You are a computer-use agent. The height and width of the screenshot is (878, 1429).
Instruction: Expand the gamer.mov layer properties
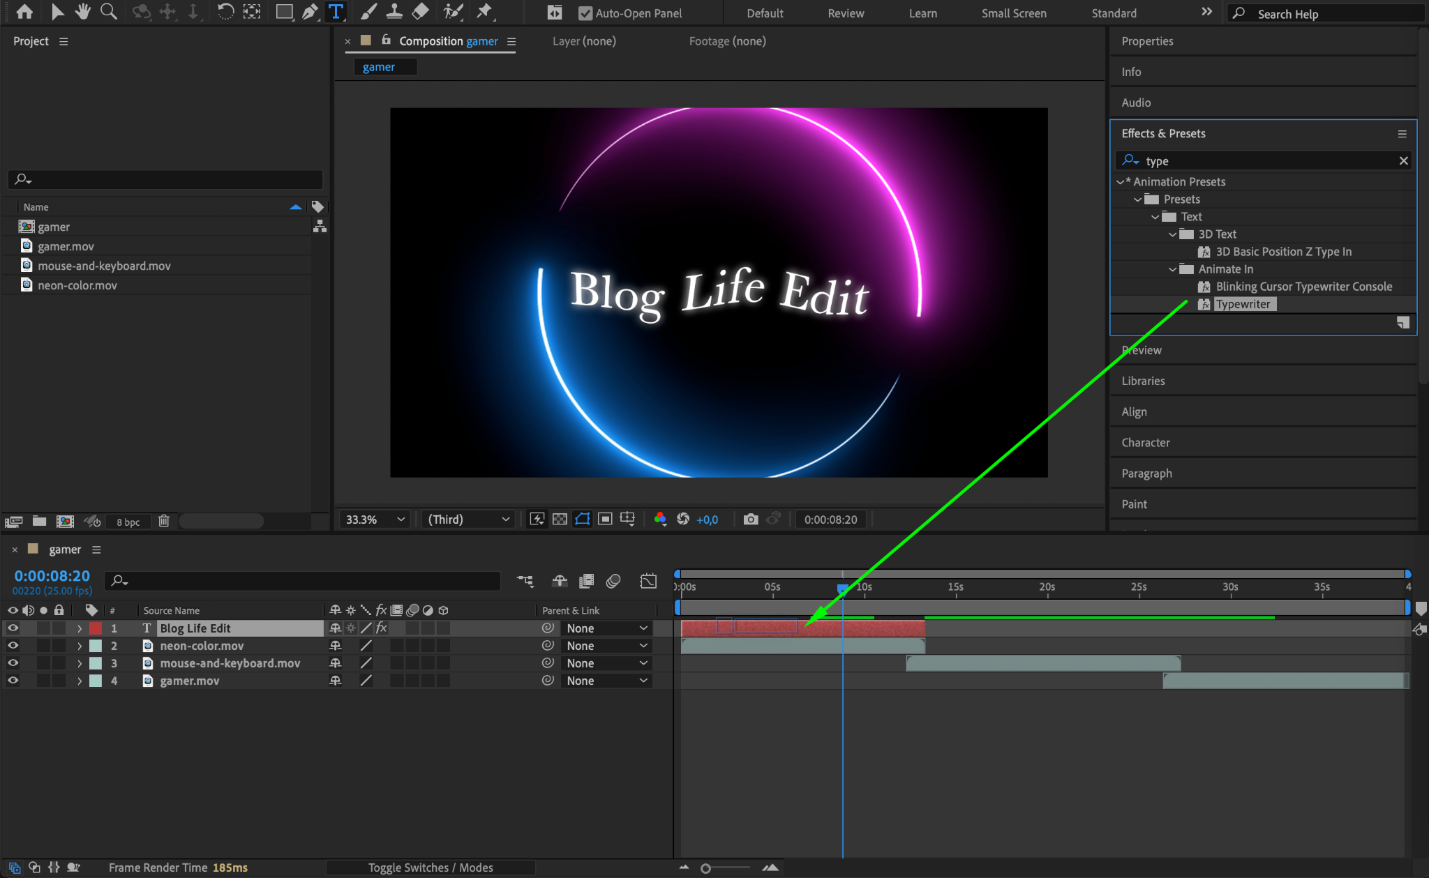click(80, 681)
